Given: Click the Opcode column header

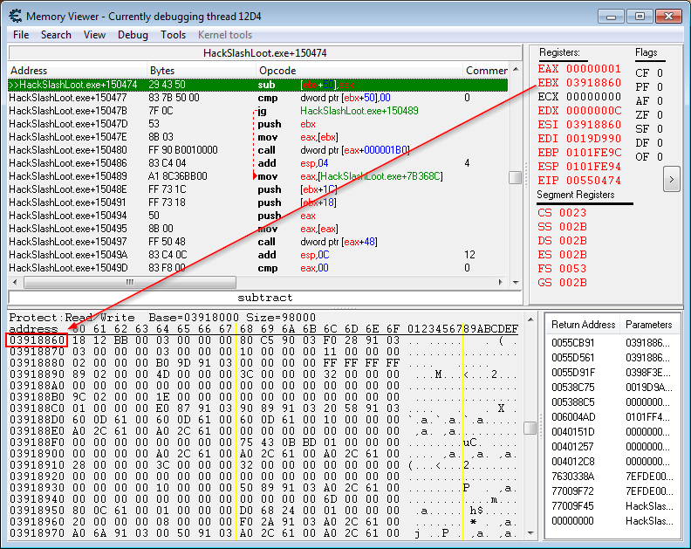Looking at the screenshot, I should [359, 71].
